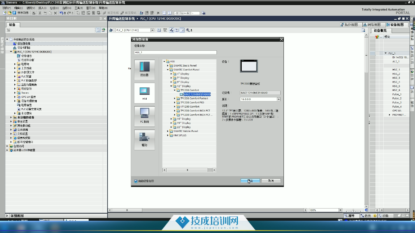This screenshot has width=415, height=233.
Task: Select order number 6AV2 124-0MC01-0AX0 in tree
Action: tap(197, 94)
